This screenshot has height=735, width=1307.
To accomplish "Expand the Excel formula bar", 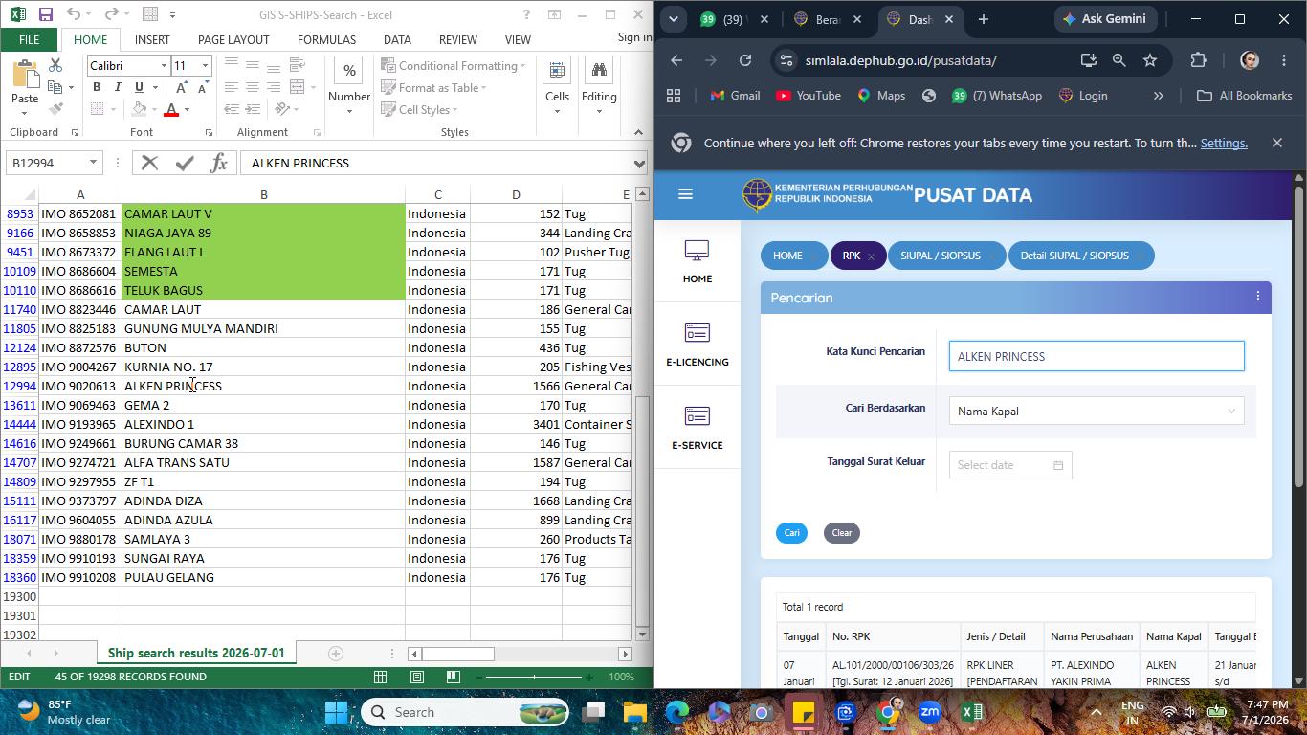I will [639, 163].
